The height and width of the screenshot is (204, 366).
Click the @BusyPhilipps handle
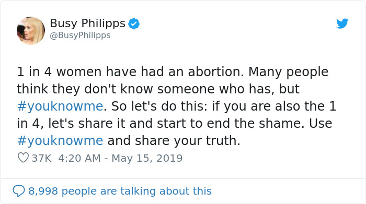click(x=80, y=35)
